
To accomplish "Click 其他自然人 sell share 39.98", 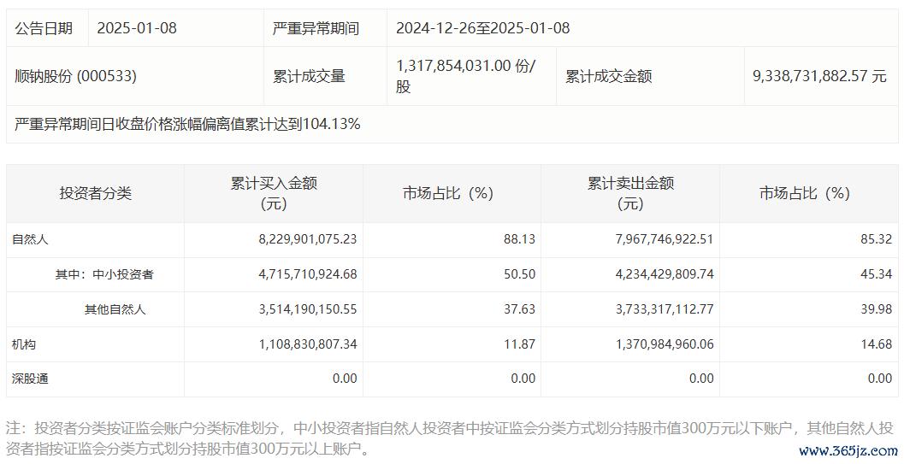I will [x=877, y=309].
